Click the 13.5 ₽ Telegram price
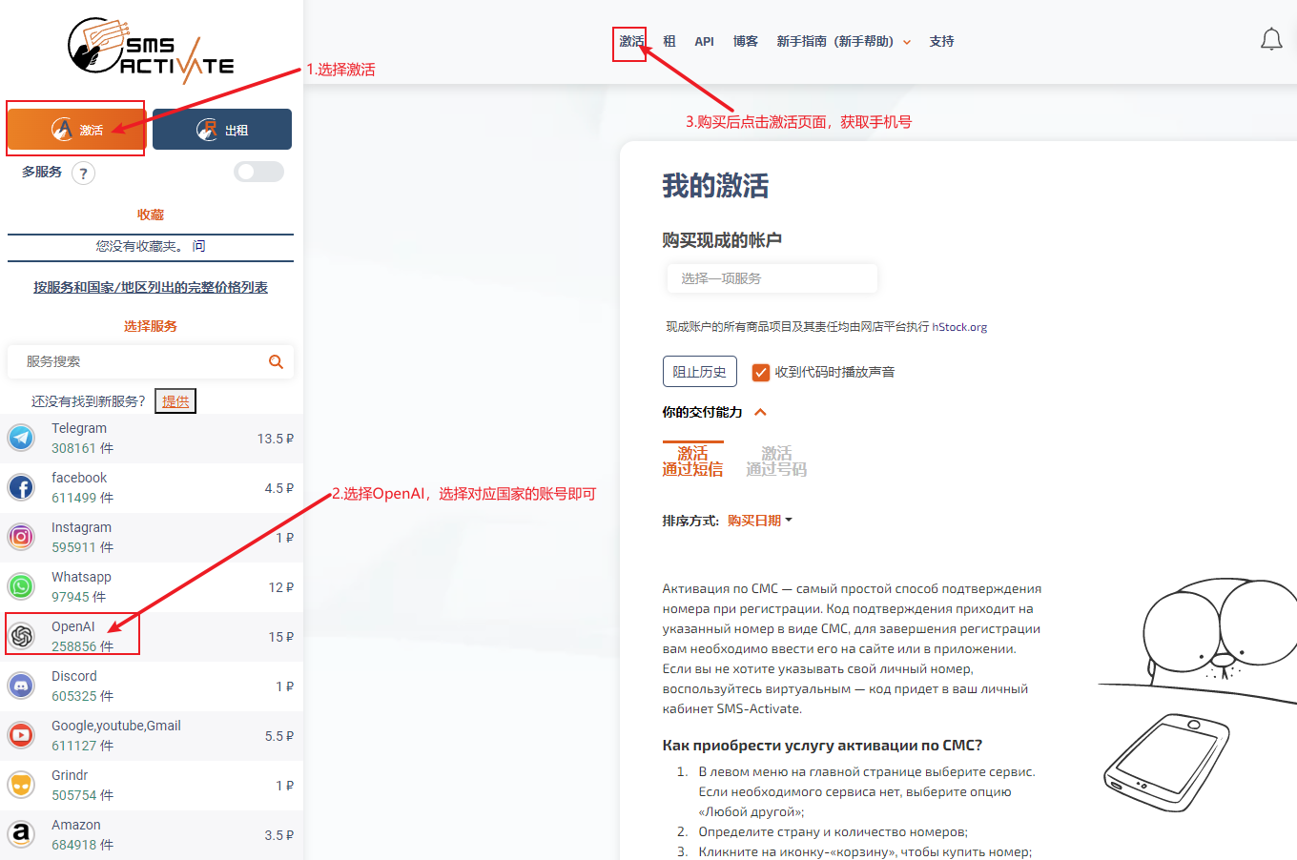Screen dimensions: 1297x860 (x=276, y=439)
